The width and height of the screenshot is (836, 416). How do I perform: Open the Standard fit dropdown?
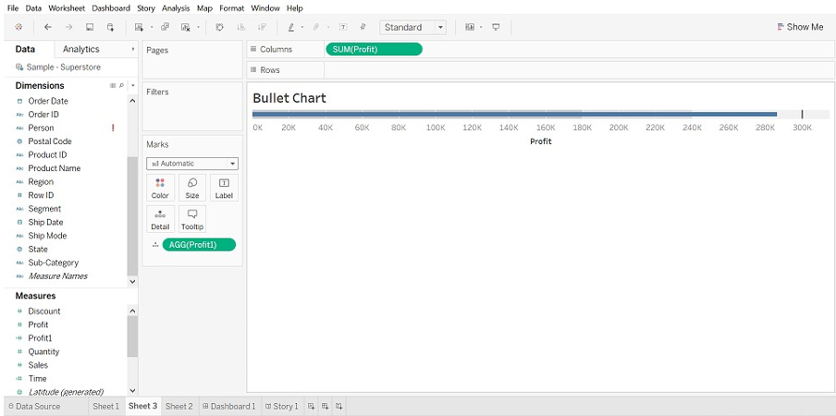[440, 27]
